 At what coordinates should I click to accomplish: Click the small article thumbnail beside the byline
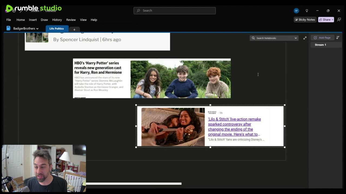37,37
